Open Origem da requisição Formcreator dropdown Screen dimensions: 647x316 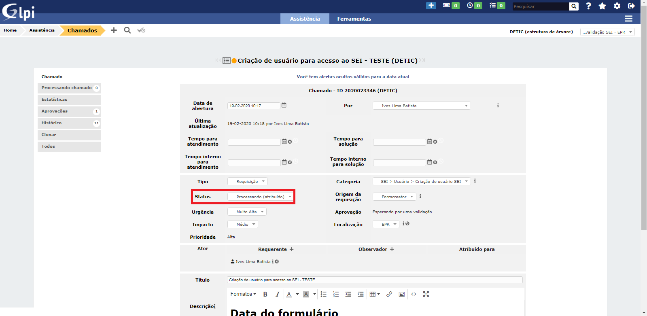394,197
